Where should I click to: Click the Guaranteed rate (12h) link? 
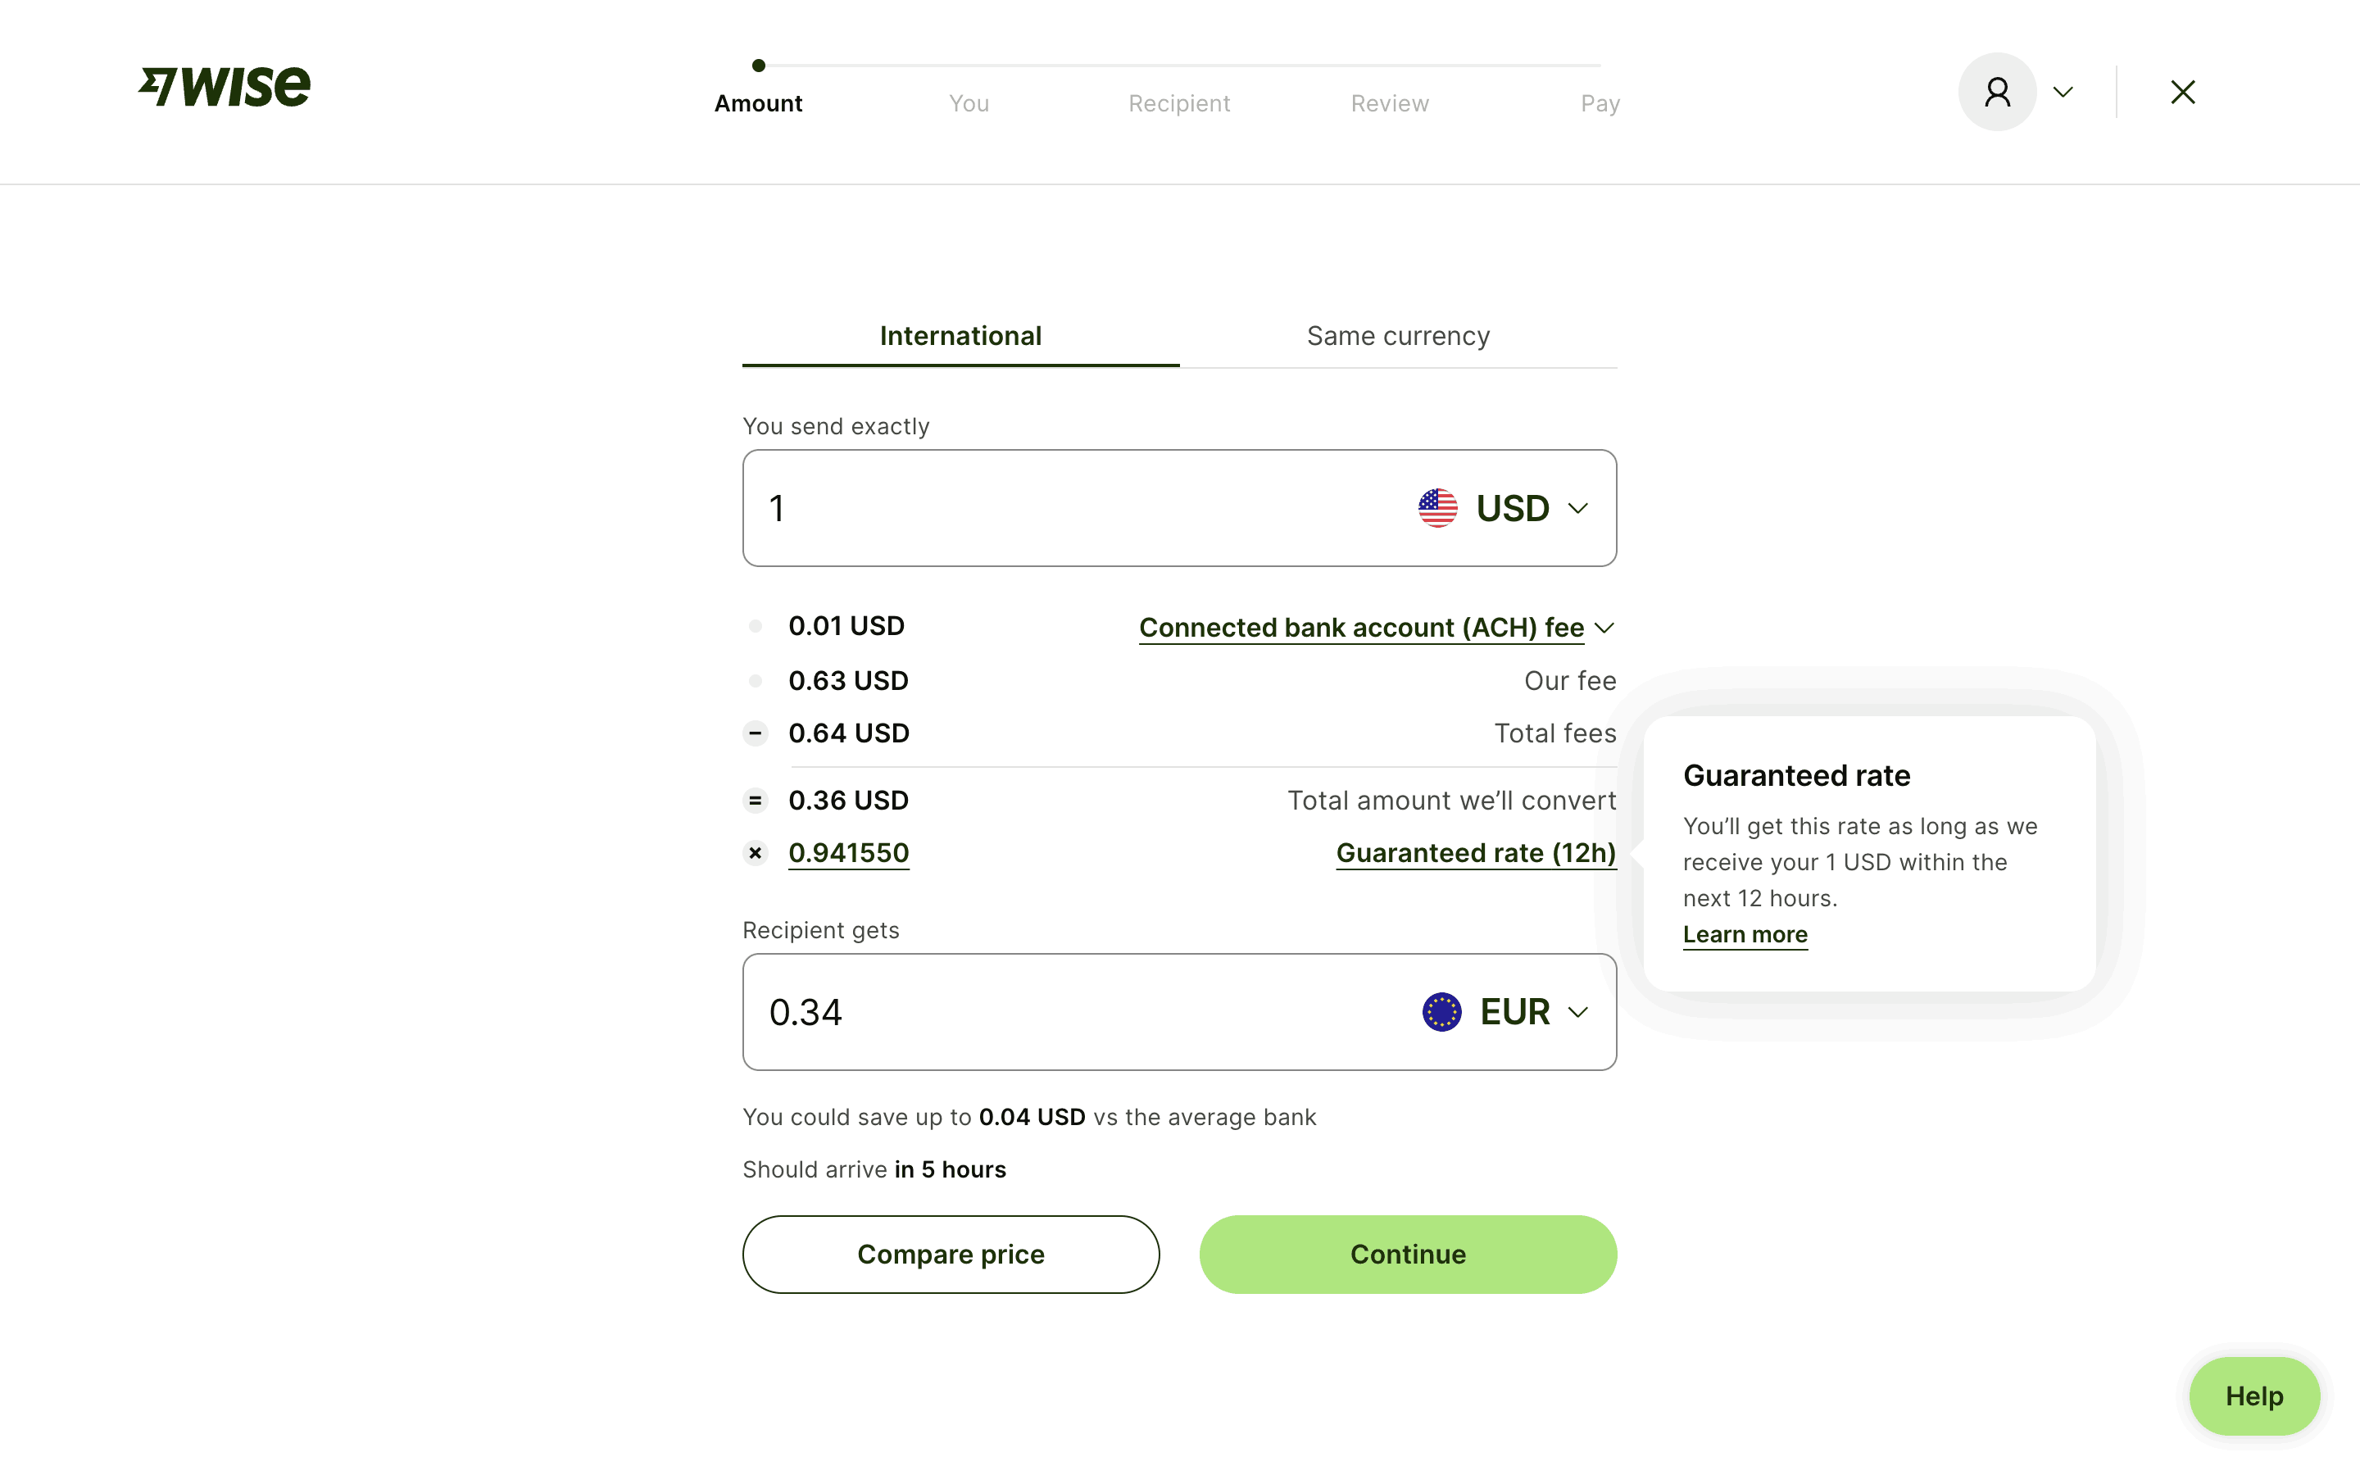(x=1474, y=854)
